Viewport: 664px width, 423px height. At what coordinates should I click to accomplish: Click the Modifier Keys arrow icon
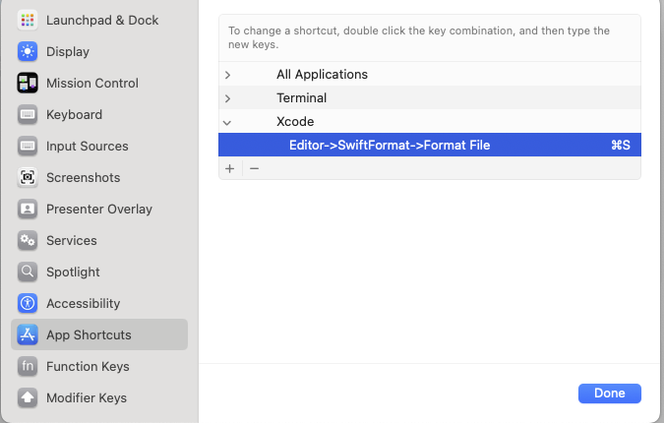(x=28, y=397)
